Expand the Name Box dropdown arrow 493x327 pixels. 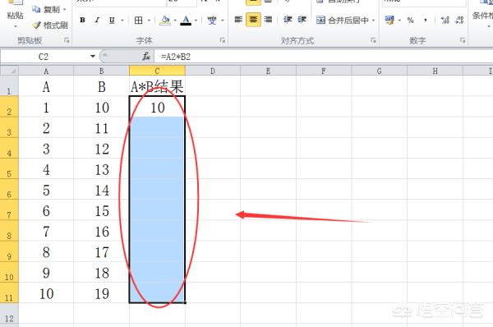coord(93,57)
